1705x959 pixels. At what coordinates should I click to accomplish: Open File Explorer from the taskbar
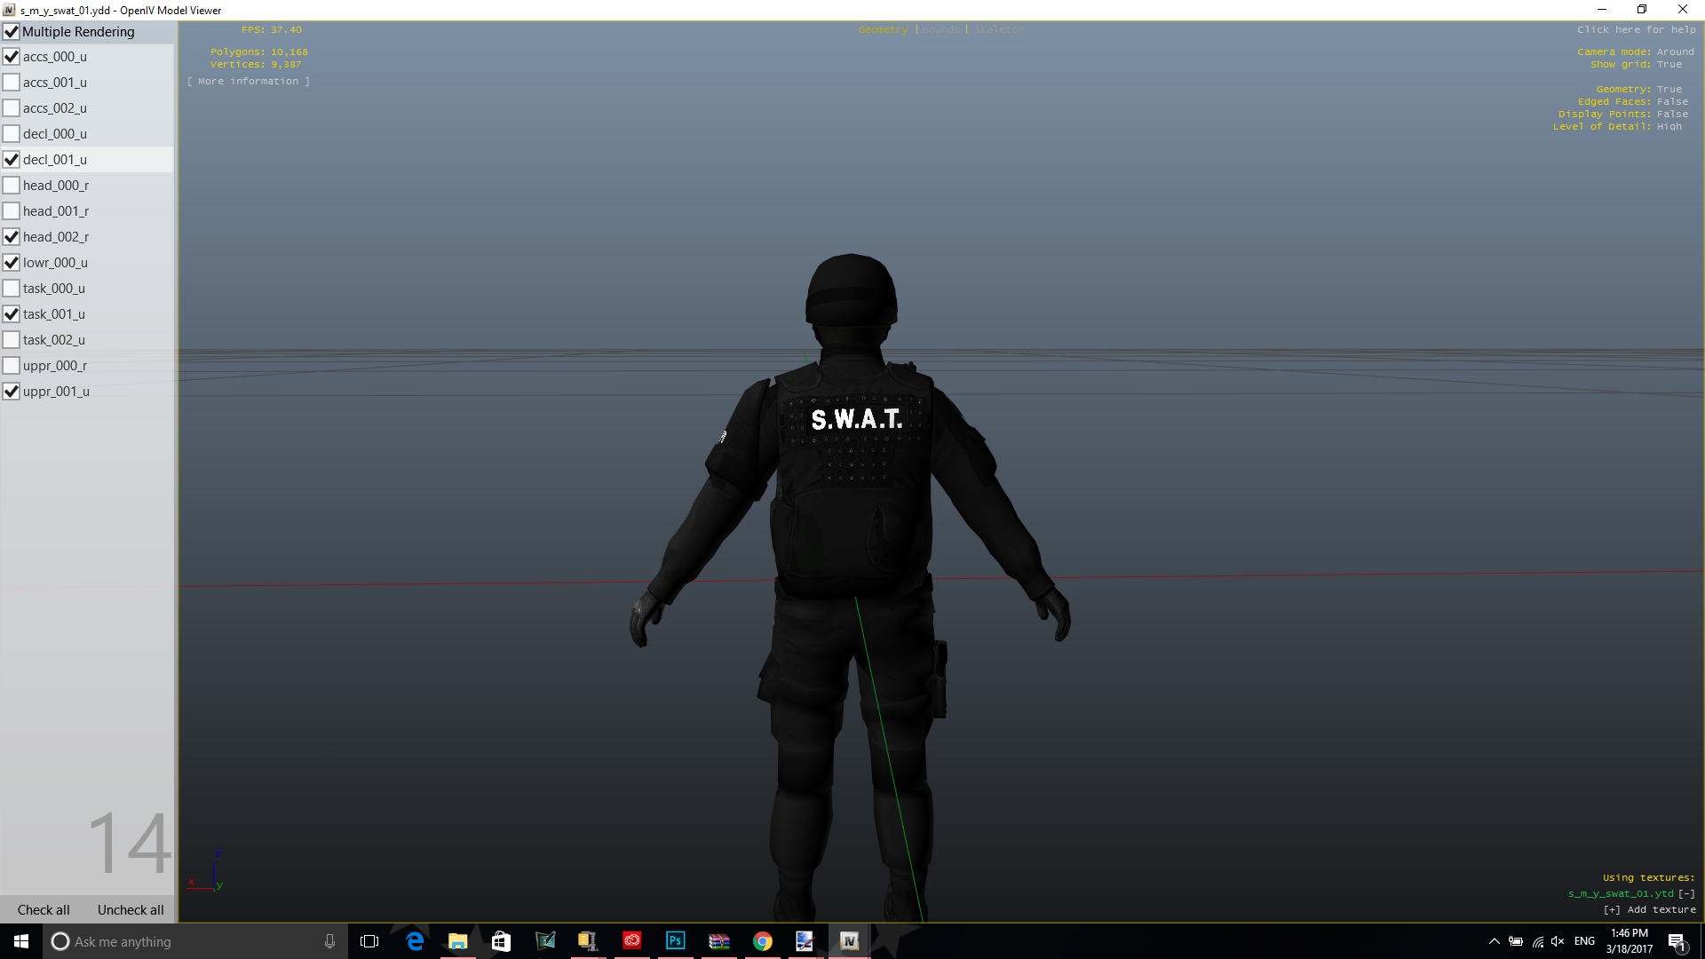tap(458, 941)
